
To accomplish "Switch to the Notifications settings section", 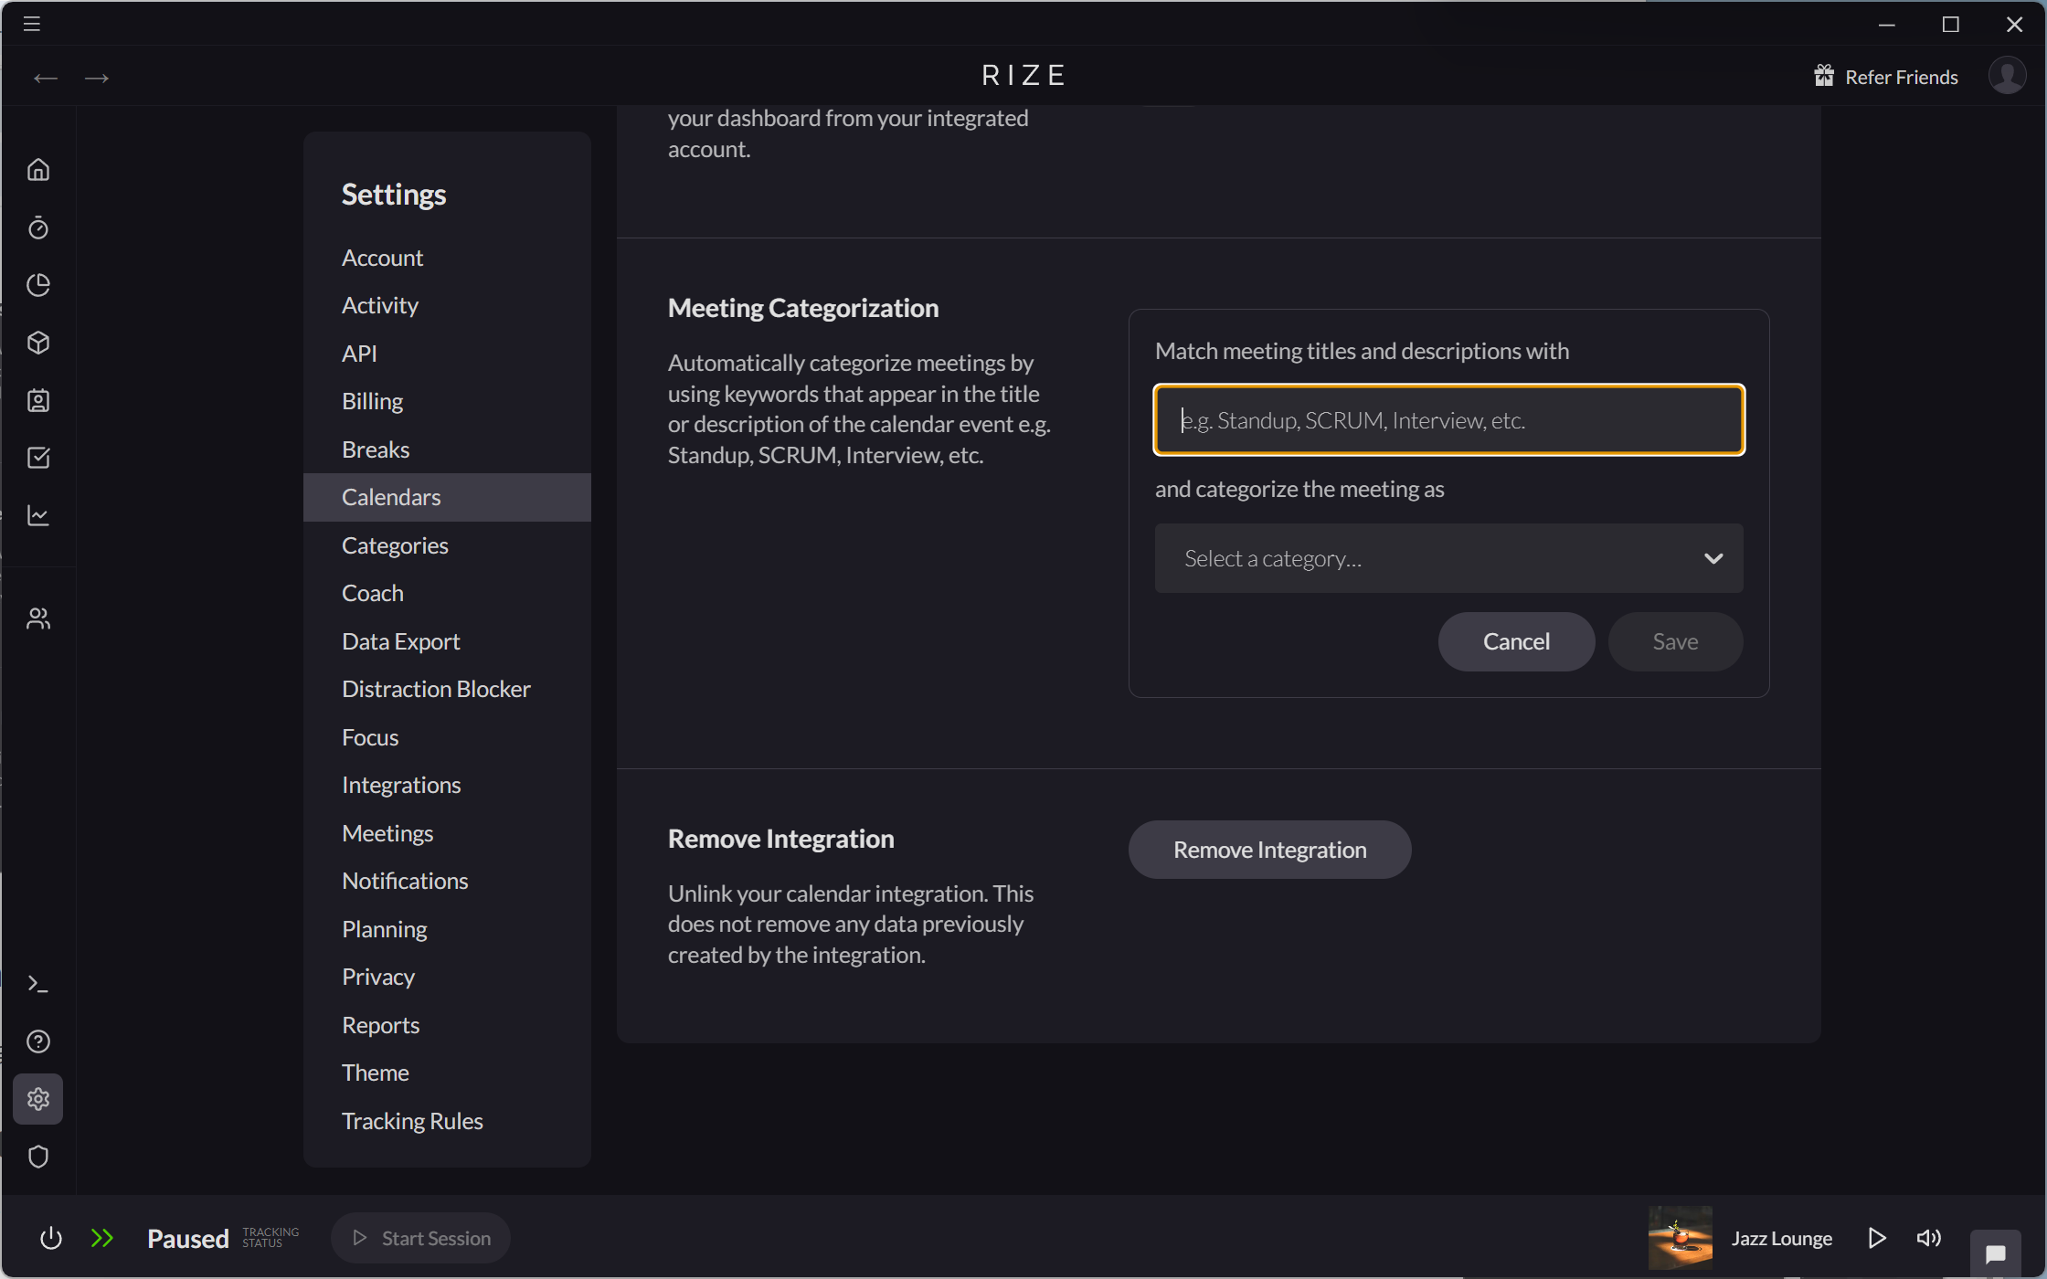I will 404,881.
